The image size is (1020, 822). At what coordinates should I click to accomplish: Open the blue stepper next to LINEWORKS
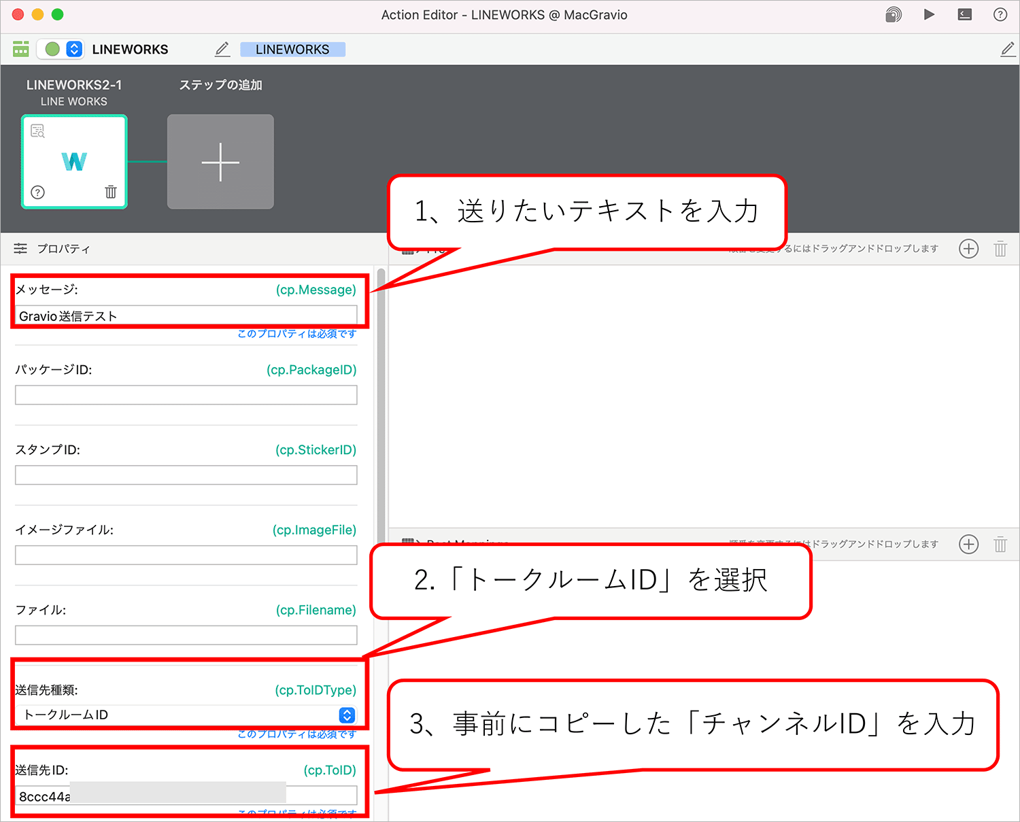75,49
